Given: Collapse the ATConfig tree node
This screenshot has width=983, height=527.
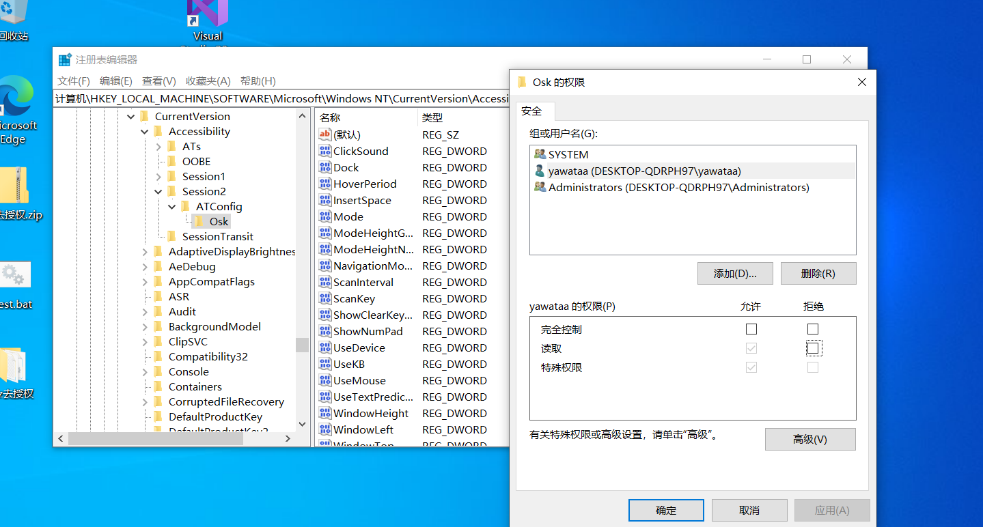Looking at the screenshot, I should click(x=172, y=207).
